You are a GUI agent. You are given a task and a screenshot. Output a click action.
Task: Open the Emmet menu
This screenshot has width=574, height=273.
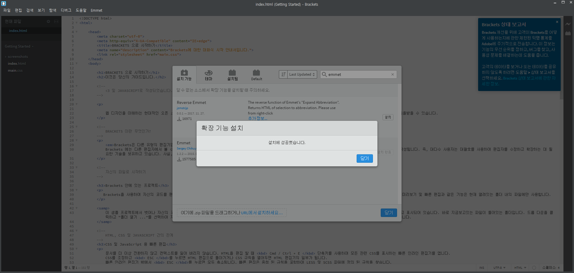coord(96,10)
